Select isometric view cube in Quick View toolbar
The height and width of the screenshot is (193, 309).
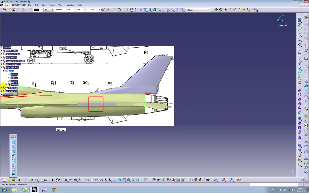point(13,143)
